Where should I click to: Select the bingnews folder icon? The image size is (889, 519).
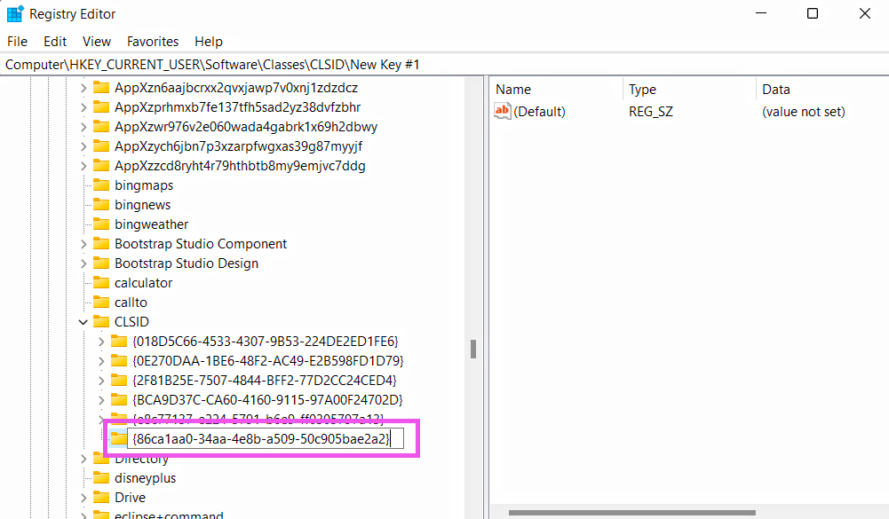[x=101, y=204]
